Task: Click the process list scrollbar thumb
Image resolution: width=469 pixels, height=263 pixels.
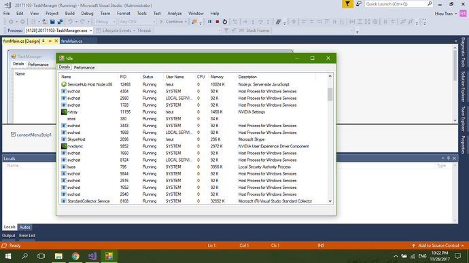Action: click(x=330, y=94)
